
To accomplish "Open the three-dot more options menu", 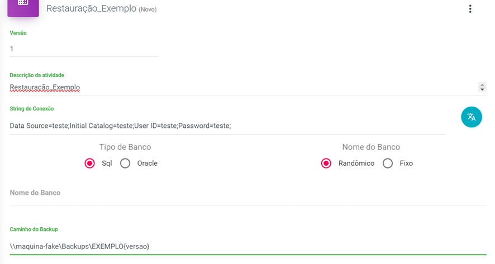I will [470, 8].
